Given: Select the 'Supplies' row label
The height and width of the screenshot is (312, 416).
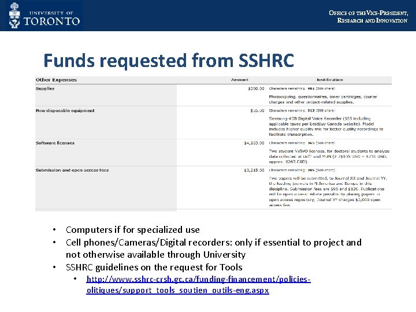Looking at the screenshot, I should [x=45, y=88].
